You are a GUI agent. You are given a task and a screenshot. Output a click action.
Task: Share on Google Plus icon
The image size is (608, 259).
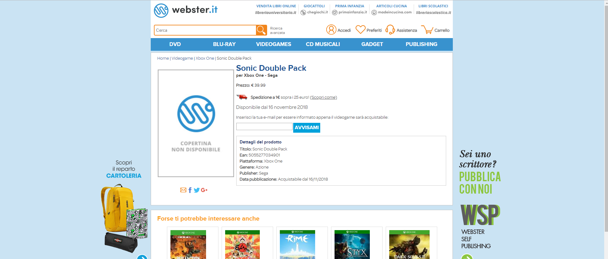pos(204,190)
